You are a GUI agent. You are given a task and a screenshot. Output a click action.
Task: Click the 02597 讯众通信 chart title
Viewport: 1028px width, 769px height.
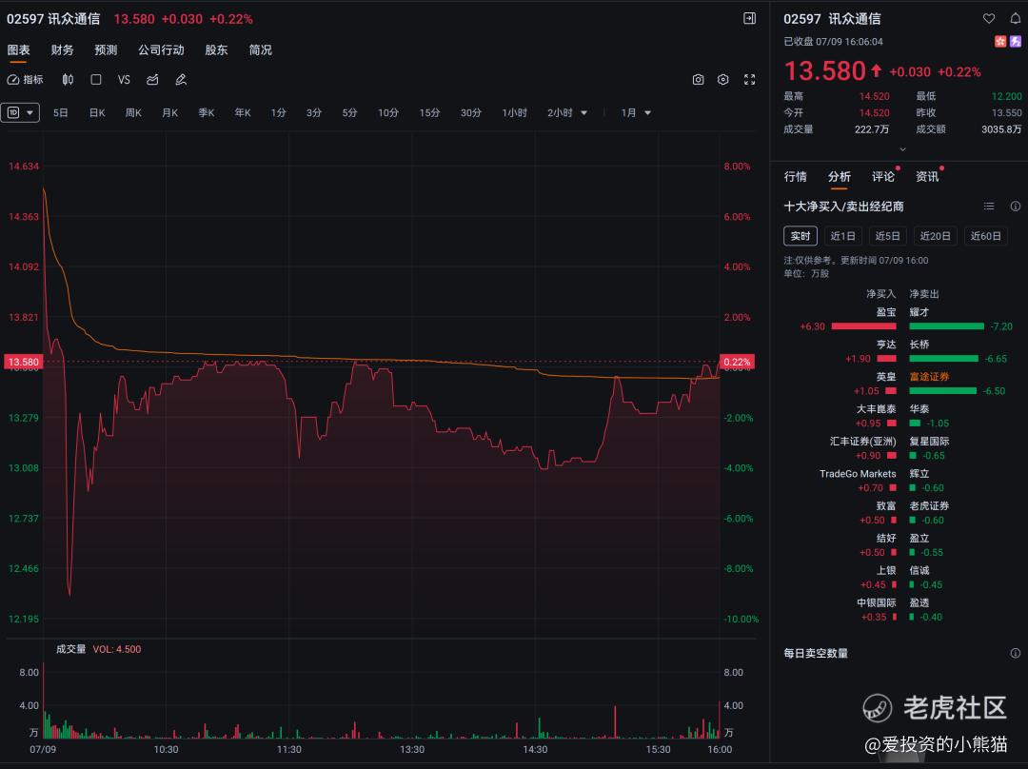click(x=53, y=19)
